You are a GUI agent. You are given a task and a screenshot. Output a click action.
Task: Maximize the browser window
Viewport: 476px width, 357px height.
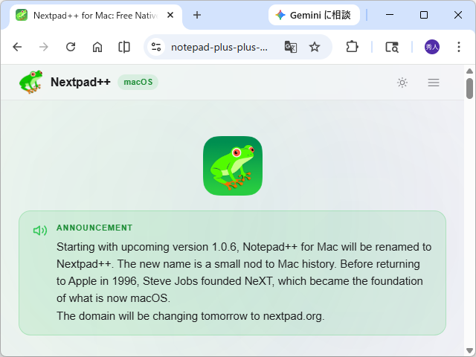(x=424, y=15)
